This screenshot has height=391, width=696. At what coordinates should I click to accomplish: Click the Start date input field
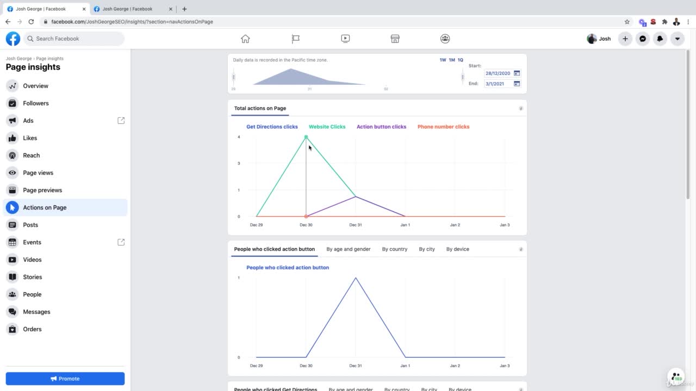498,73
